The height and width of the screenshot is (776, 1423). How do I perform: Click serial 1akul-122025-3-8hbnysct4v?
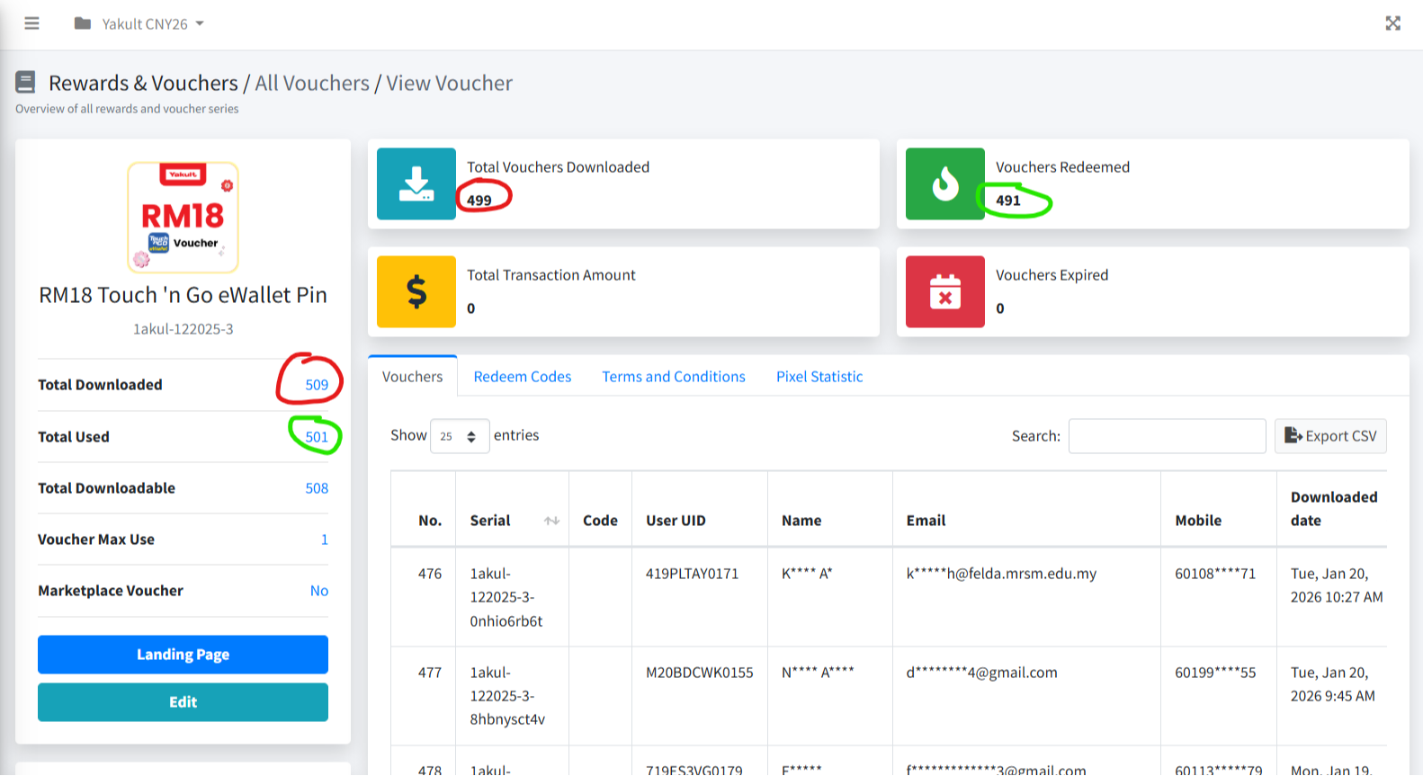[507, 696]
